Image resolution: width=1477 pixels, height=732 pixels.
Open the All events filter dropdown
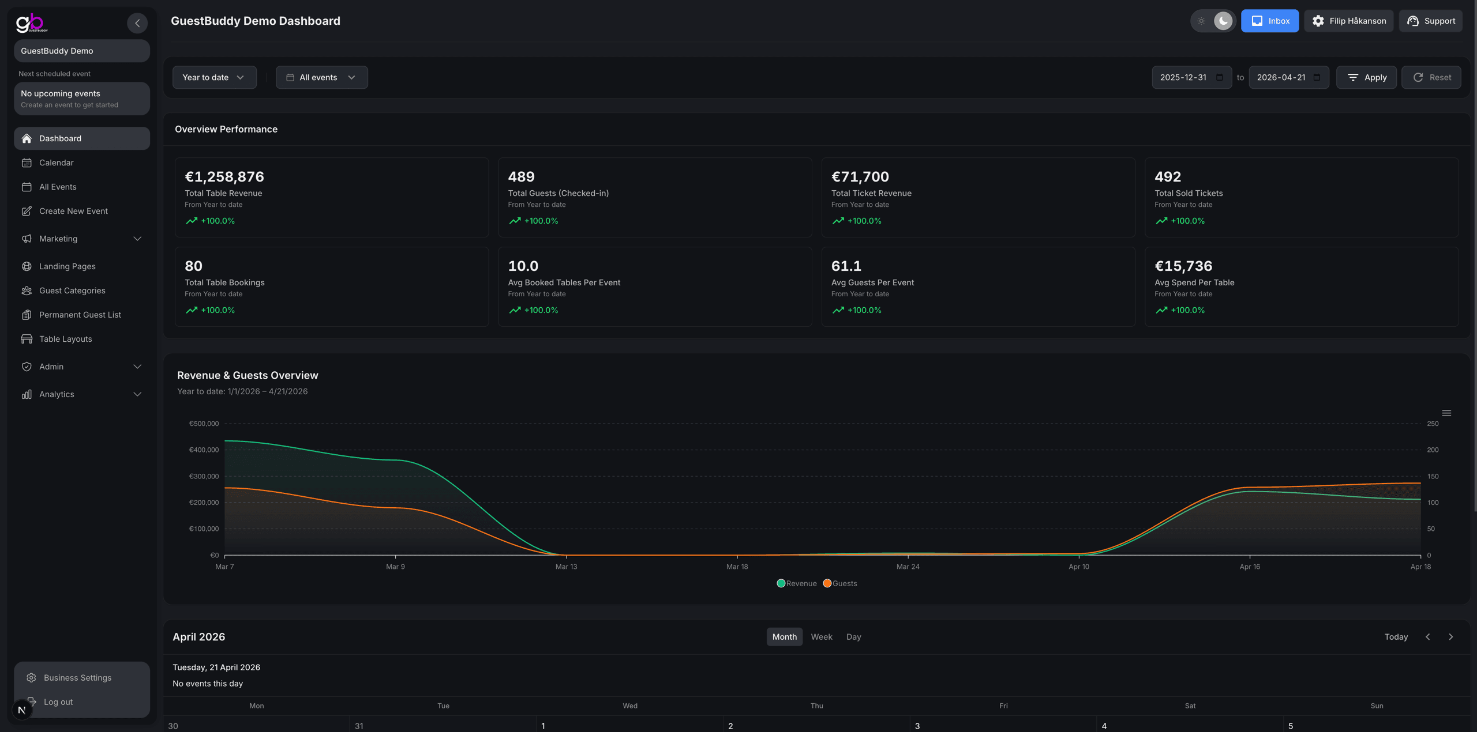pos(321,77)
